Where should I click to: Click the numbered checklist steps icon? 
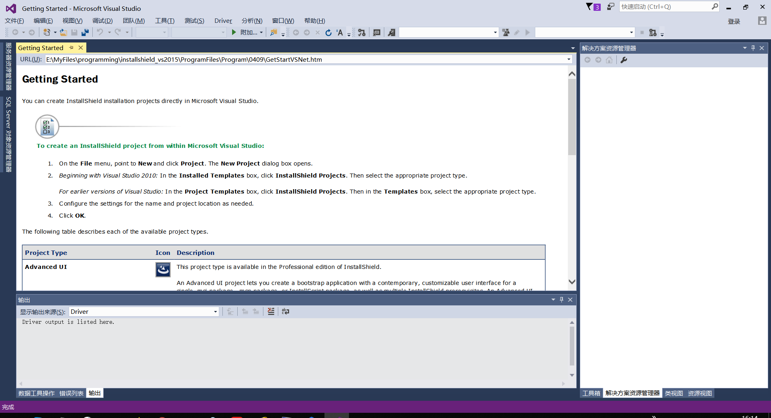coord(47,127)
